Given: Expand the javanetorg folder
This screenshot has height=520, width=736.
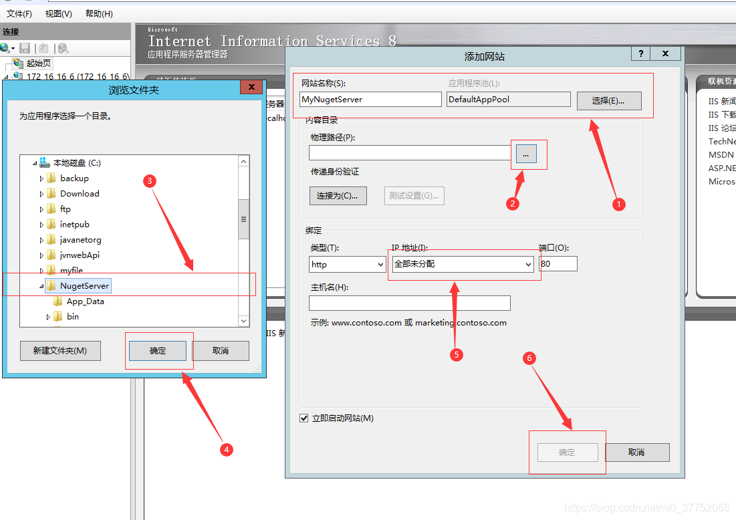Looking at the screenshot, I should coord(41,241).
